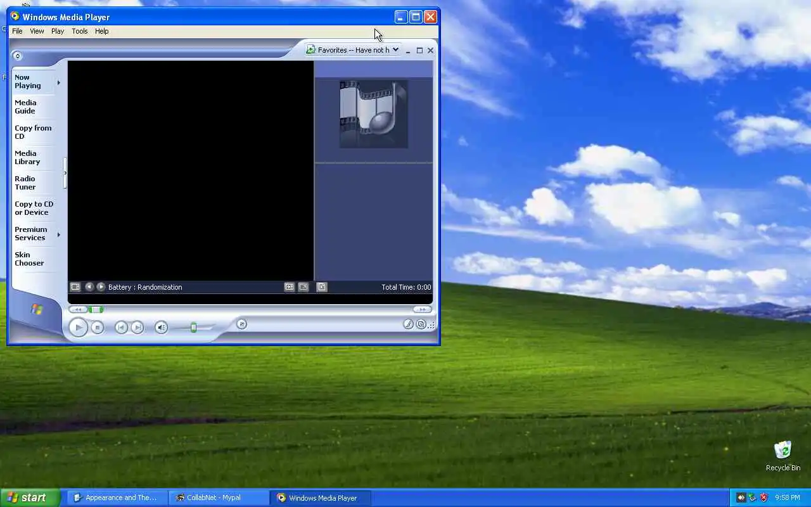Toggle the playlist pane icon
This screenshot has height=507, width=811.
point(322,287)
